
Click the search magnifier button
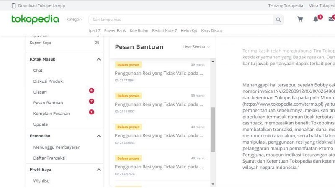(278, 20)
